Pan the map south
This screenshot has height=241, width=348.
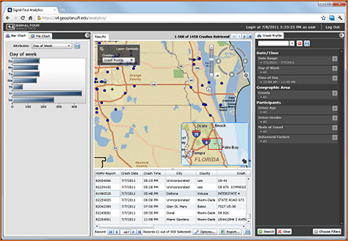231,74
